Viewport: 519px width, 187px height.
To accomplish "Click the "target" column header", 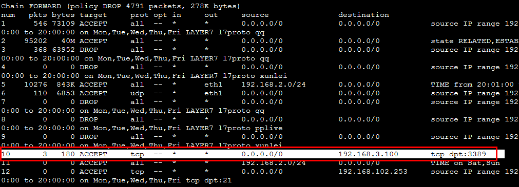I will [x=93, y=15].
